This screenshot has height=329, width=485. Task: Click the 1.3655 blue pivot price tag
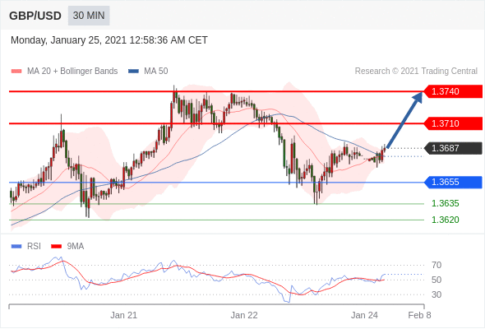pyautogui.click(x=452, y=182)
